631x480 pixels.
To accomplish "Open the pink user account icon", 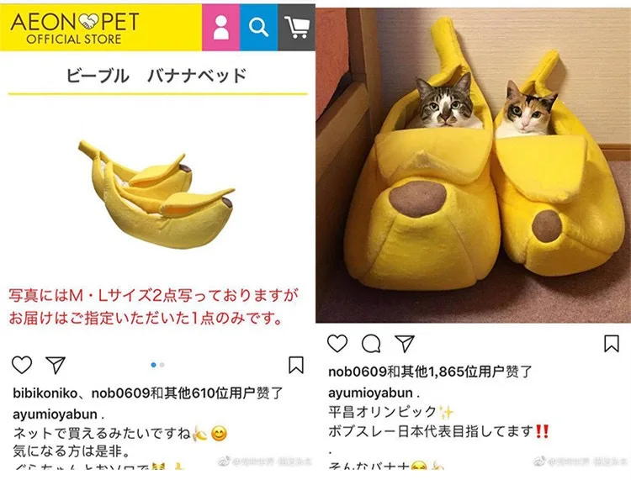I will click(x=220, y=28).
